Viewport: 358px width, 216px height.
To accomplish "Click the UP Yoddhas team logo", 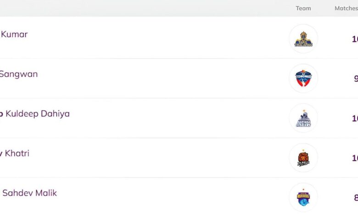I will click(303, 79).
